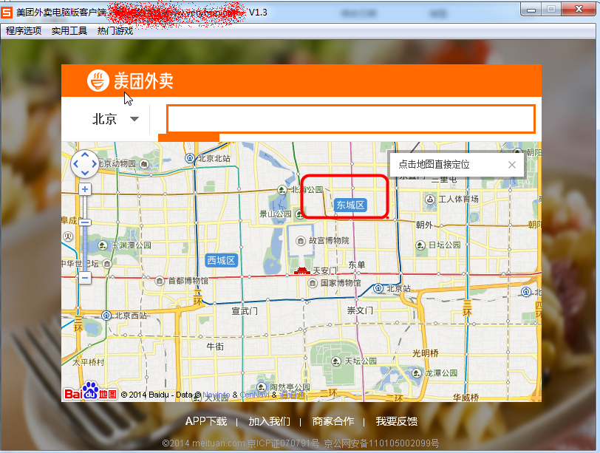Open the 热门游戏 menu
600x453 pixels.
pos(115,30)
